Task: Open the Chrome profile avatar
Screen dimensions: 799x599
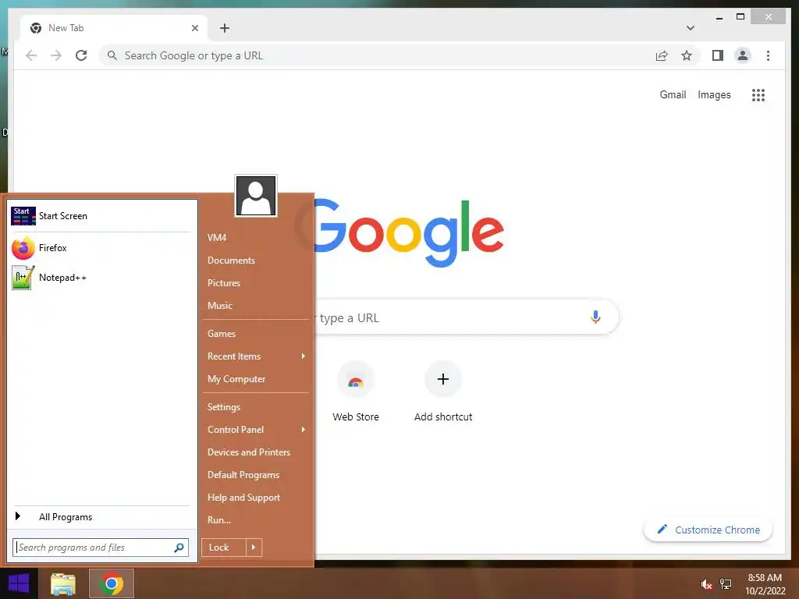Action: 743,55
